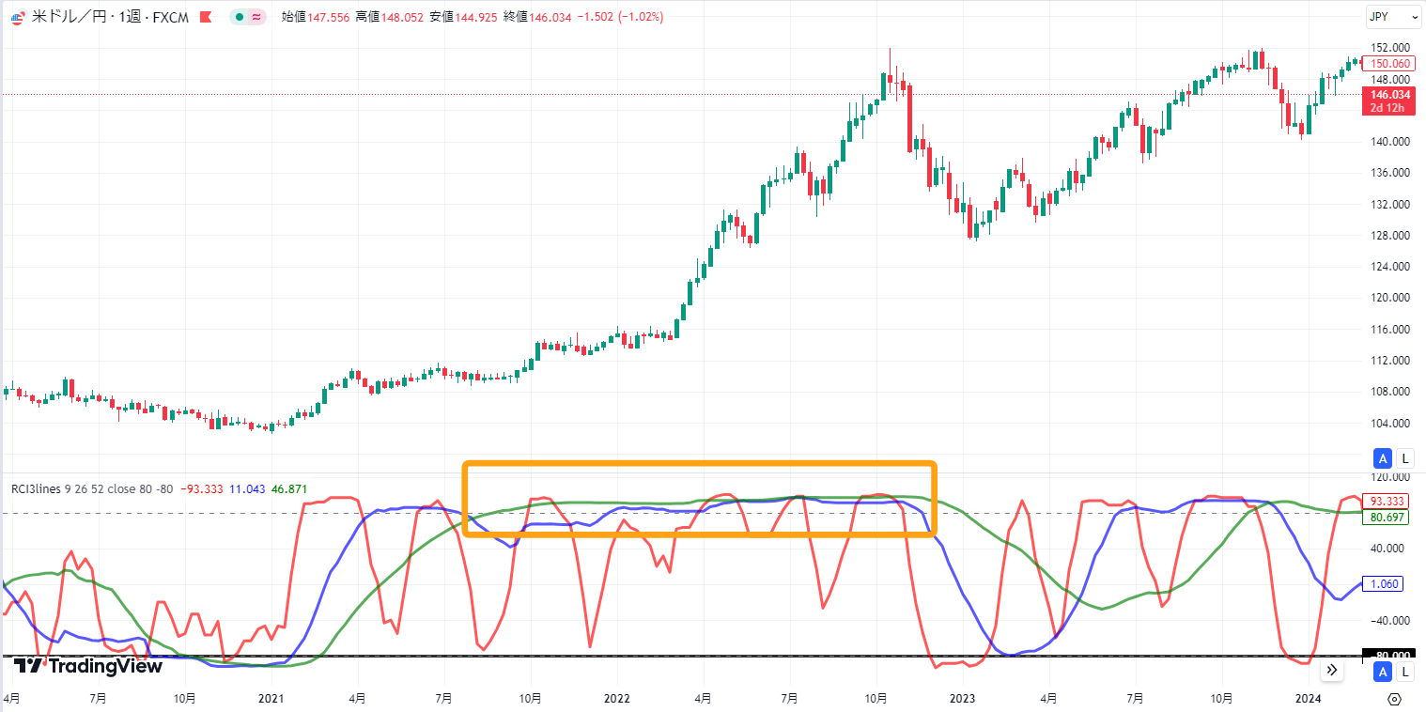Open chart settings hexagon gear icon
This screenshot has height=712, width=1426.
pyautogui.click(x=1394, y=699)
